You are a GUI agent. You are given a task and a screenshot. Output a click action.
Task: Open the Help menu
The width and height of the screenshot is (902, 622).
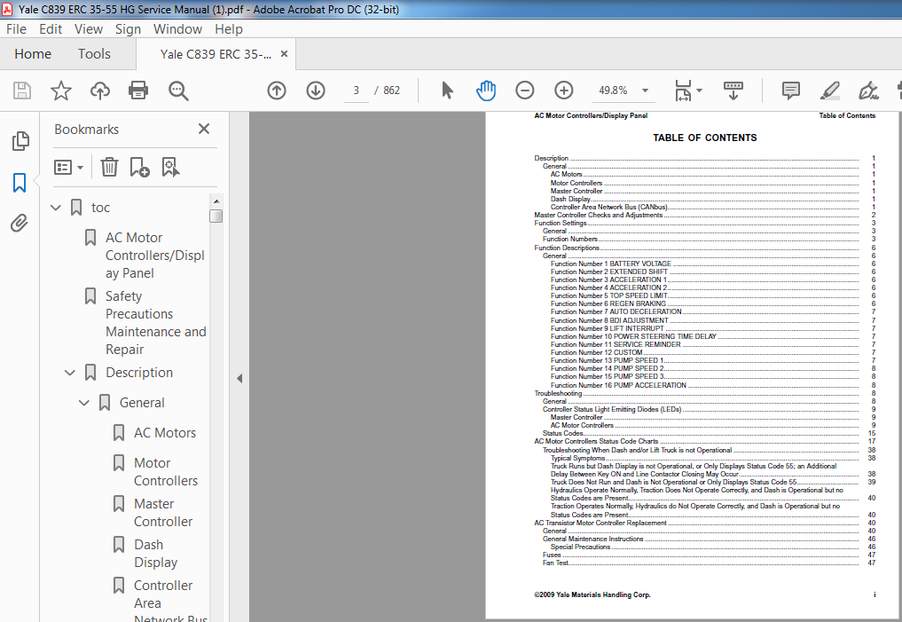coord(228,28)
